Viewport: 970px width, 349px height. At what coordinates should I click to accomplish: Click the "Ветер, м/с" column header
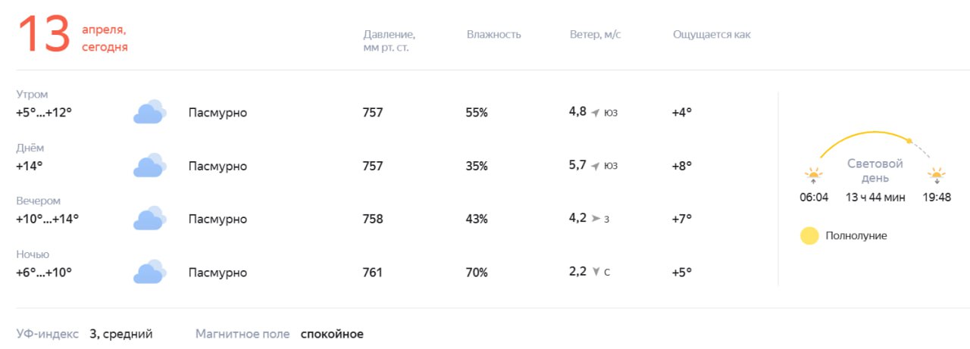(596, 35)
